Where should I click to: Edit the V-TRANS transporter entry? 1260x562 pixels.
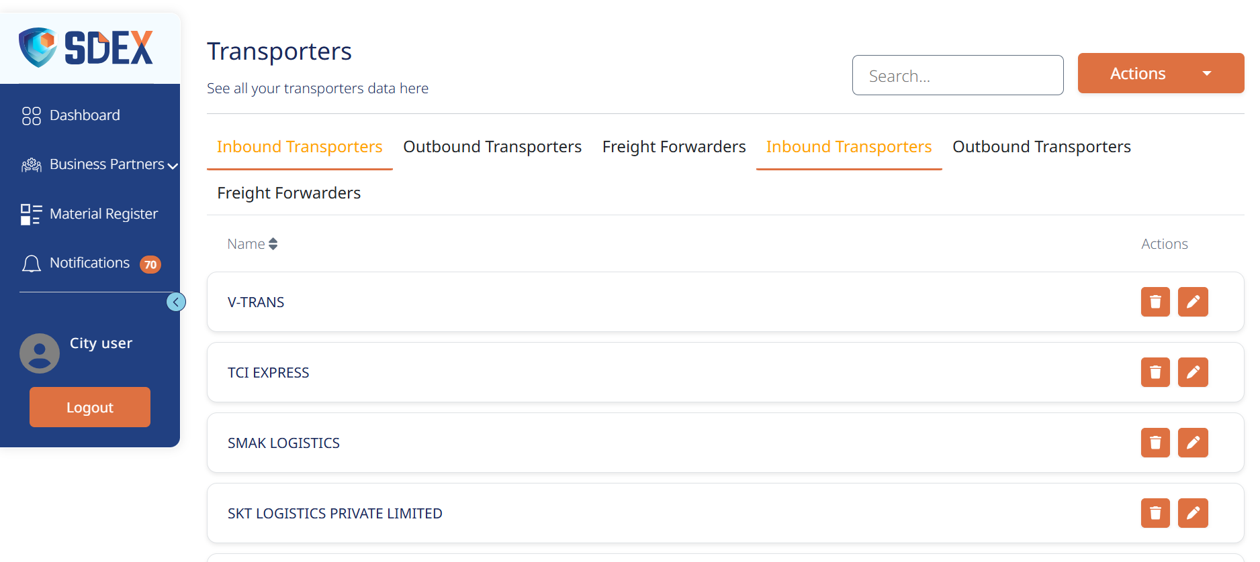click(x=1193, y=302)
